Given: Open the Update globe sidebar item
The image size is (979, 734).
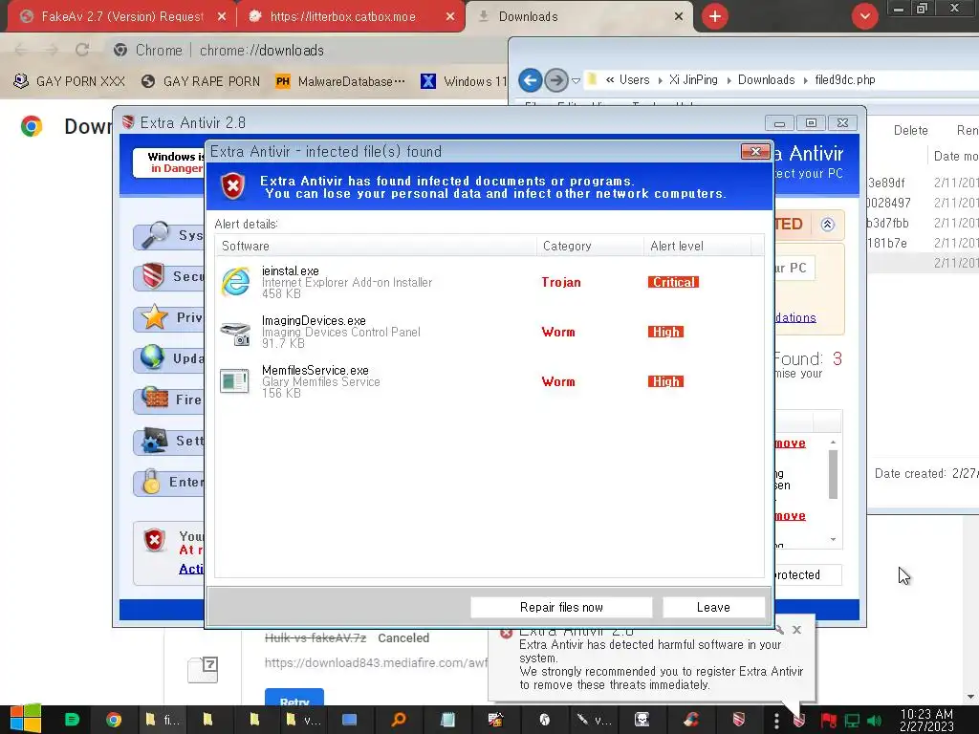Looking at the screenshot, I should pyautogui.click(x=168, y=359).
